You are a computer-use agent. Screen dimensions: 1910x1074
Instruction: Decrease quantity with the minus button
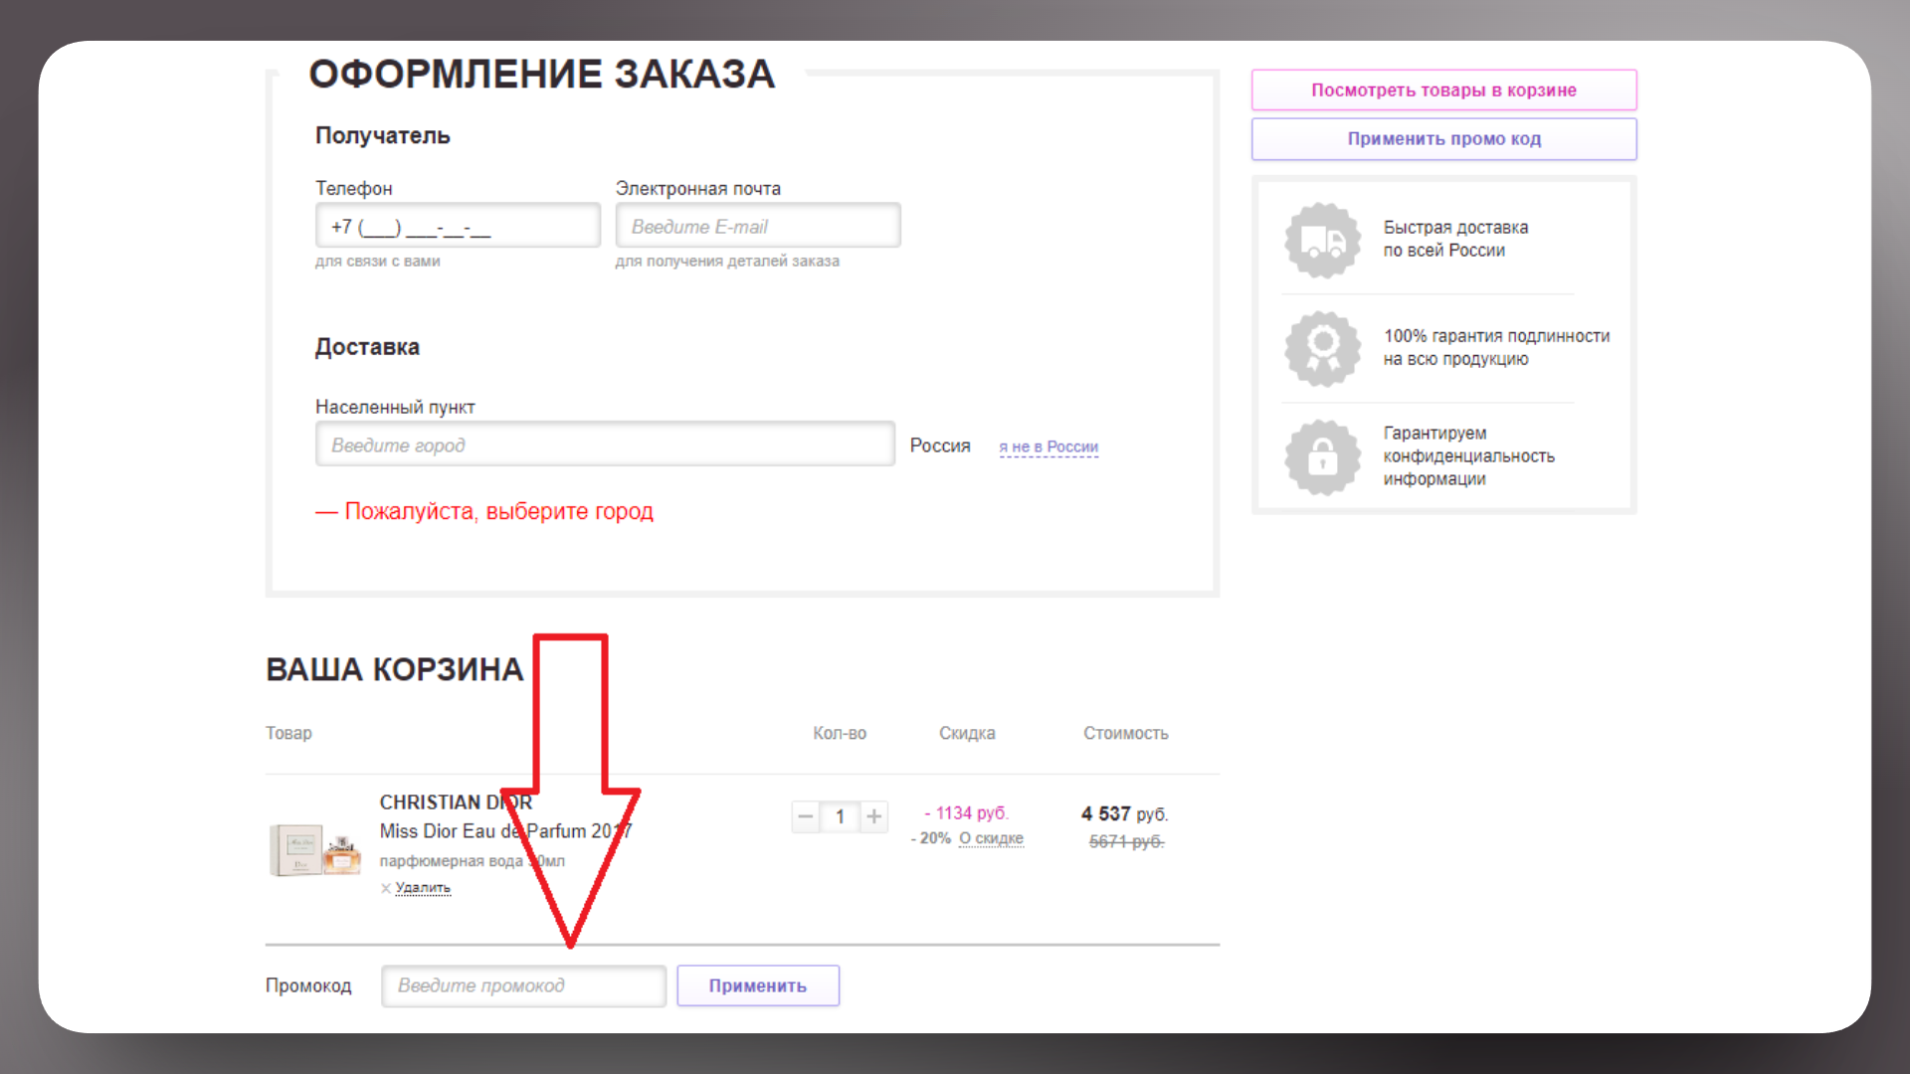[806, 816]
